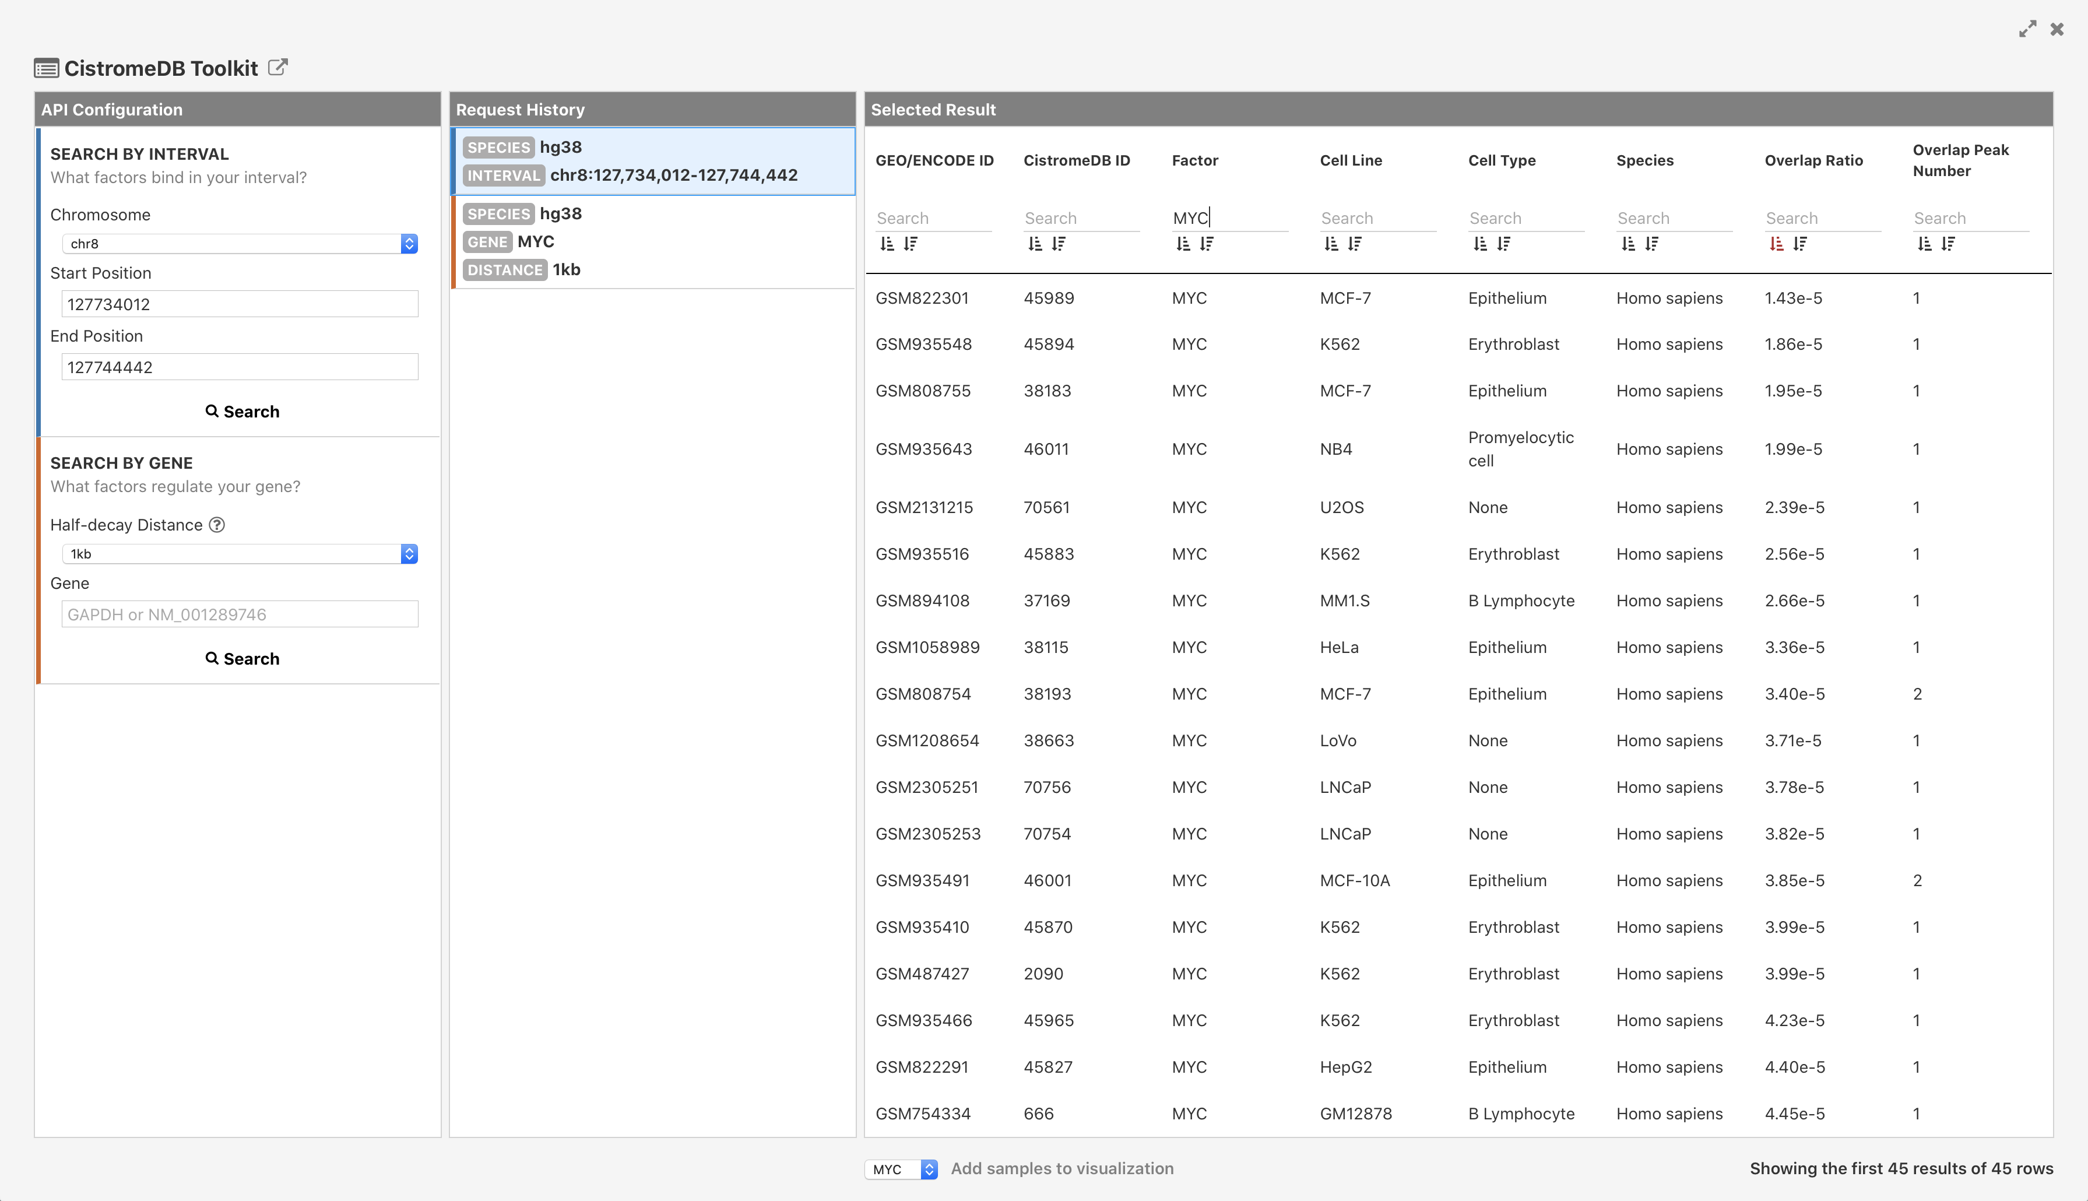
Task: Sort GEO/ENCODE ID column descending
Action: [x=911, y=244]
